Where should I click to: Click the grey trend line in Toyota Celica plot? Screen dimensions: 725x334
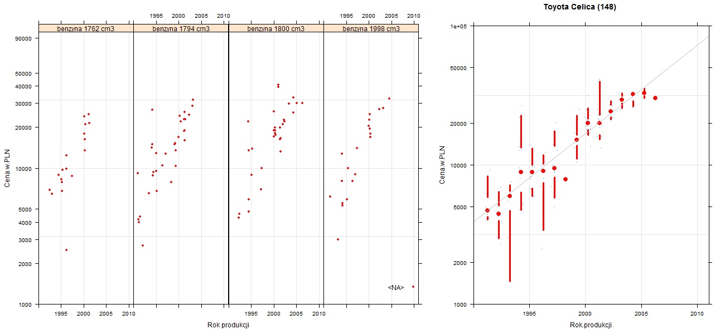[591, 129]
